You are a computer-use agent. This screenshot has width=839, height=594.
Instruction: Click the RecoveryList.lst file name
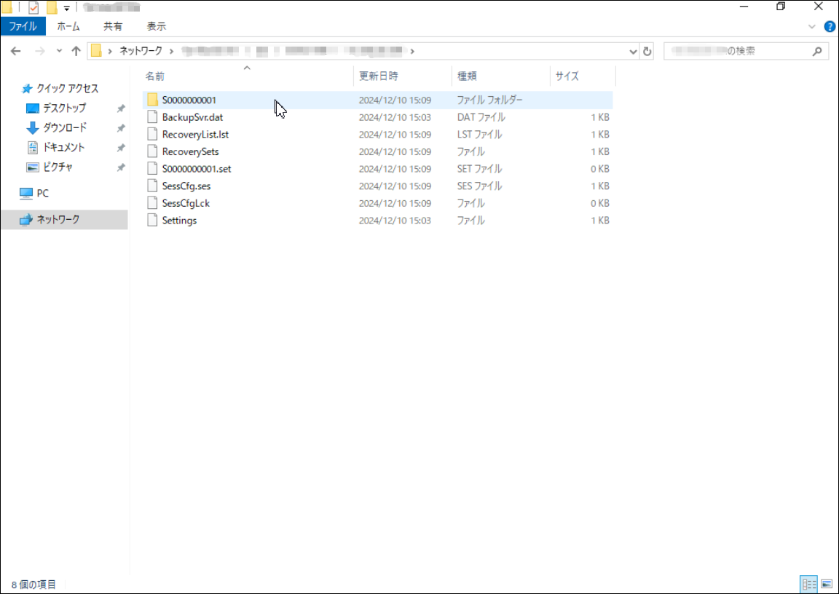pyautogui.click(x=195, y=134)
